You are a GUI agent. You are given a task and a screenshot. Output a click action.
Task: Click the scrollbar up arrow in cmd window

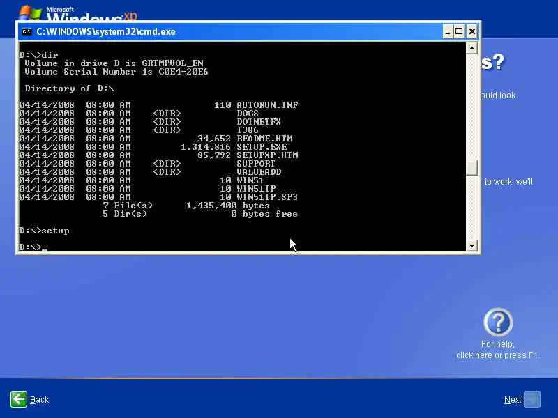tap(472, 48)
